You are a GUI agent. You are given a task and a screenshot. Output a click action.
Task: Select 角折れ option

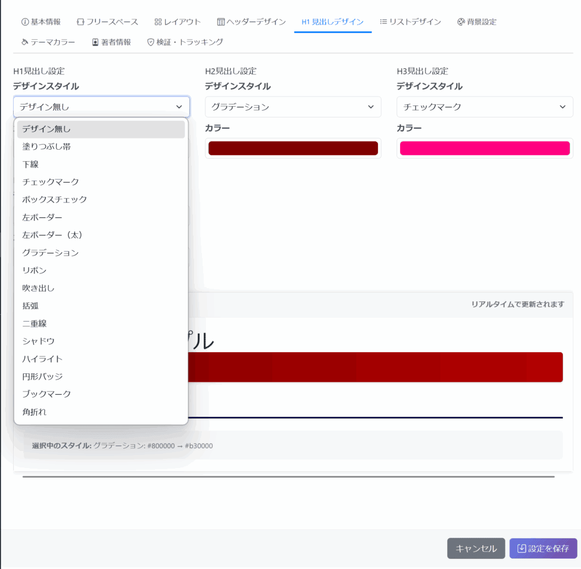point(101,412)
